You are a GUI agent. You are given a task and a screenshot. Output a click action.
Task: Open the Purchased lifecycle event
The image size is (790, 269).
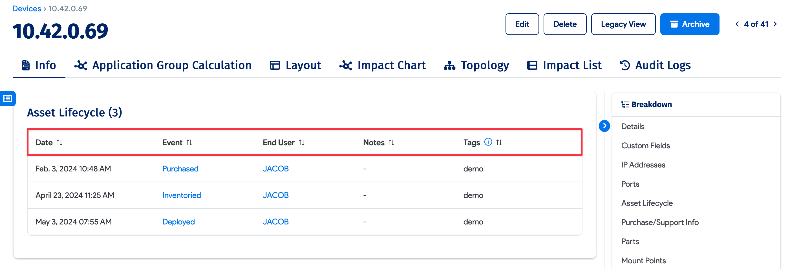pos(180,168)
